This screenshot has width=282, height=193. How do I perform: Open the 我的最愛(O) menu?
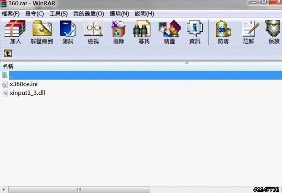[x=89, y=14]
